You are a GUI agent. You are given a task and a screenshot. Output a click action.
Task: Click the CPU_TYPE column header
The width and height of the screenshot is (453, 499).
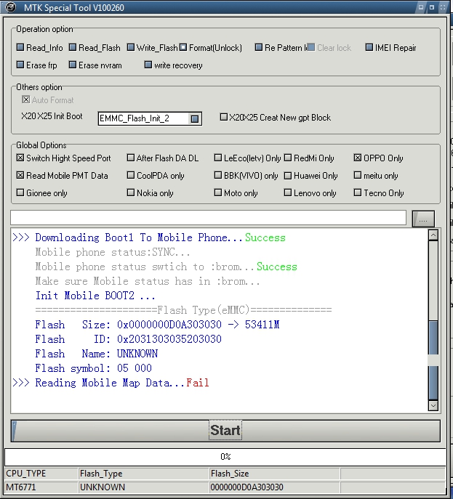(x=41, y=474)
